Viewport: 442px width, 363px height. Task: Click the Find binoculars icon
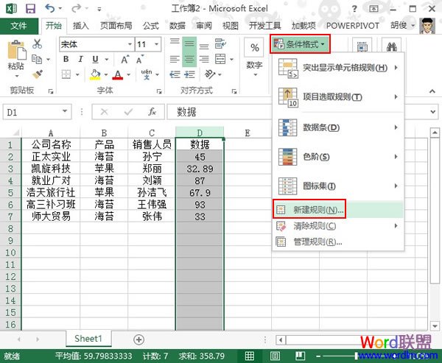coord(392,47)
